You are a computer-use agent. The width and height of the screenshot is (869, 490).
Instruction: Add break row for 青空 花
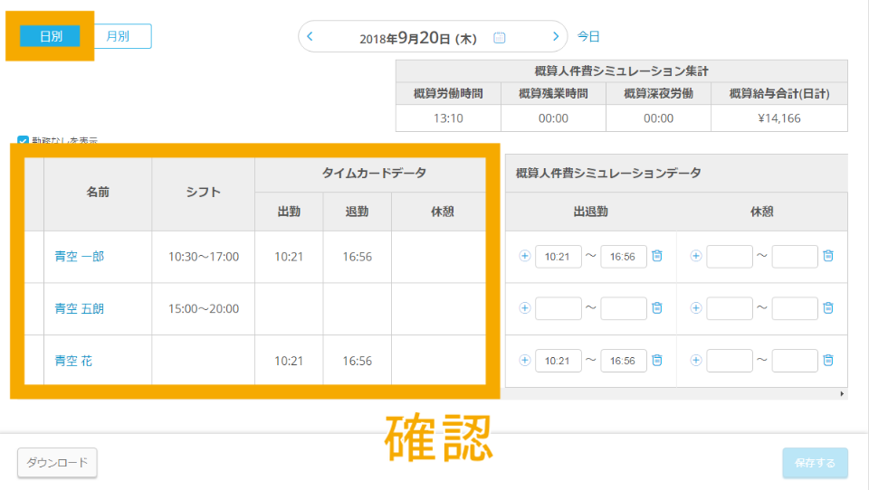695,361
